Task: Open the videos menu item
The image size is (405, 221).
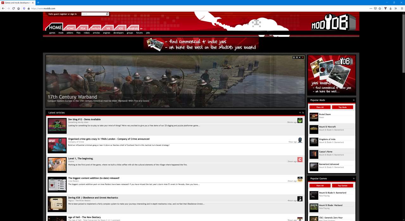Action: click(x=87, y=33)
